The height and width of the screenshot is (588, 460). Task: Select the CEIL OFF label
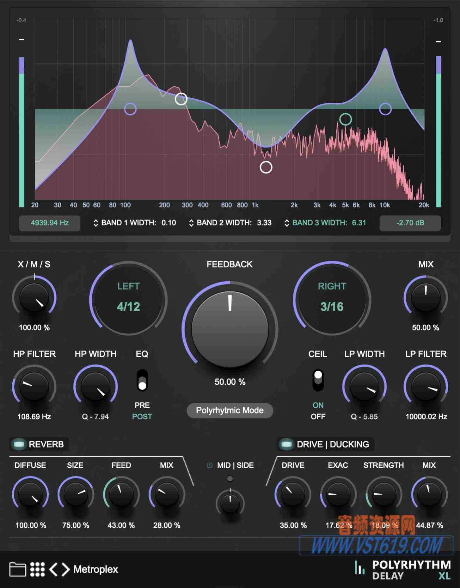pos(318,417)
